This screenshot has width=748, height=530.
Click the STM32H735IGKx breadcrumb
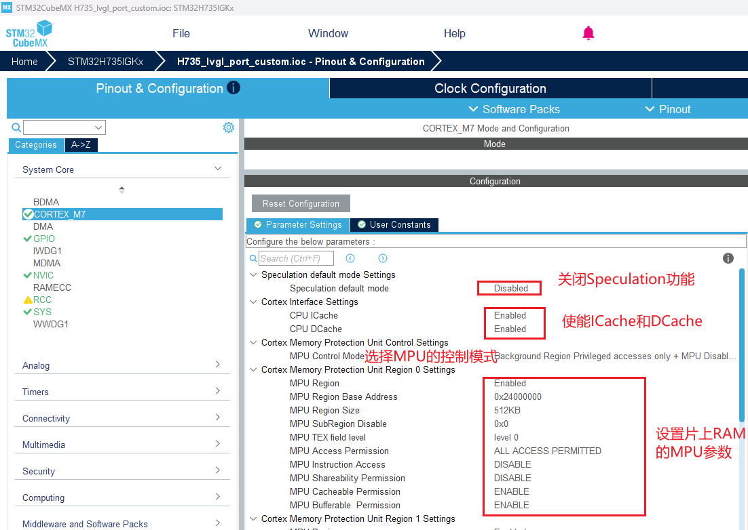[x=105, y=62]
